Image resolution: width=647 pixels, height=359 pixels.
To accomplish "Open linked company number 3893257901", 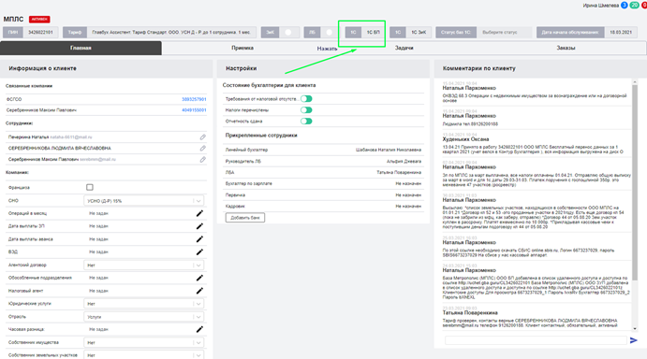I will click(x=194, y=99).
